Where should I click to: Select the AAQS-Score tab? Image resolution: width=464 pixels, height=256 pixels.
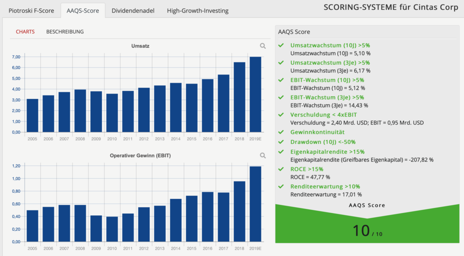[x=83, y=11]
